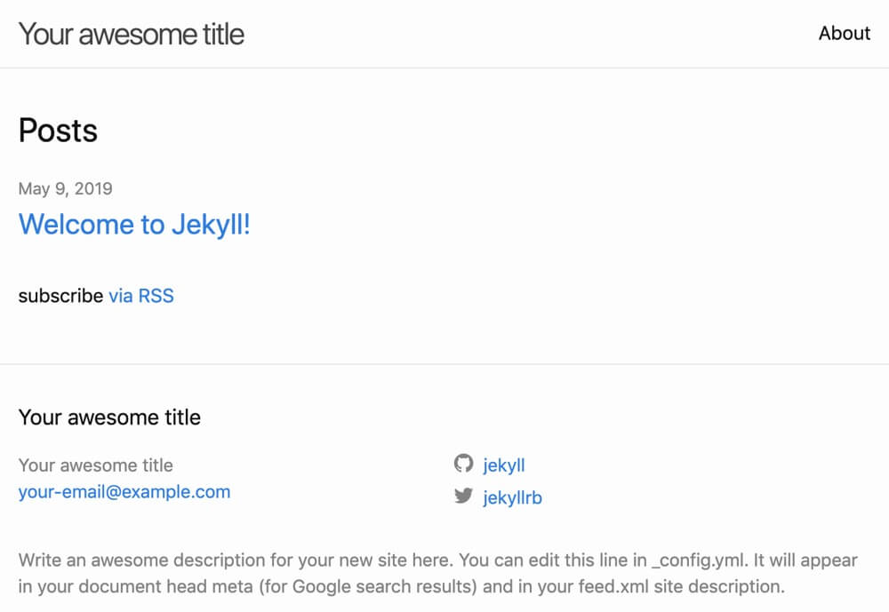This screenshot has height=612, width=889.
Task: Click the your-email@example.com address link
Action: (124, 492)
